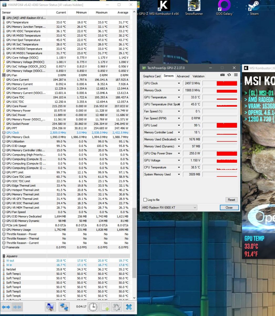Select the PCIe Link Speed row
The height and width of the screenshot is (316, 275).
(66, 225)
